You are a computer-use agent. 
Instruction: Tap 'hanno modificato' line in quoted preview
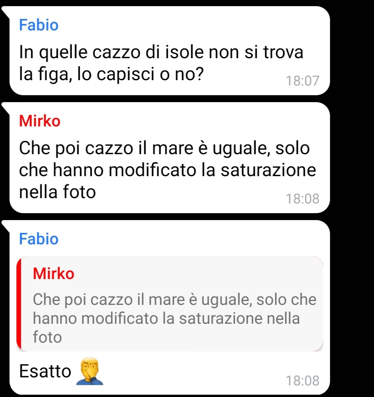pos(166,318)
